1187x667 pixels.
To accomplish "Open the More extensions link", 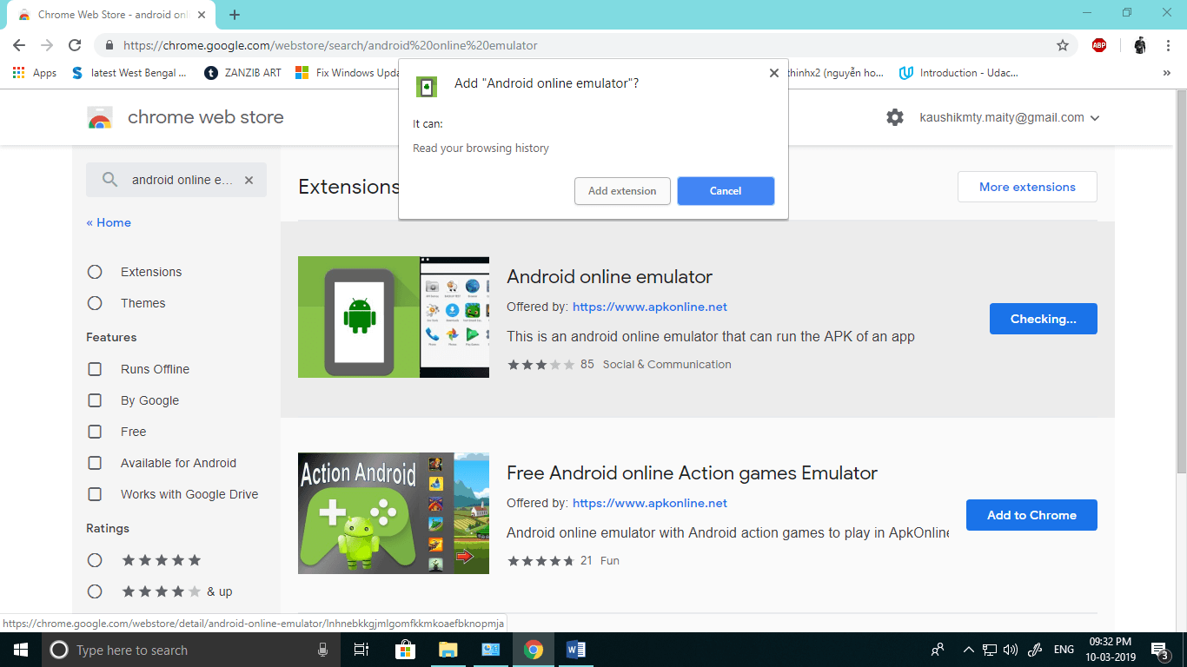I will pos(1027,187).
